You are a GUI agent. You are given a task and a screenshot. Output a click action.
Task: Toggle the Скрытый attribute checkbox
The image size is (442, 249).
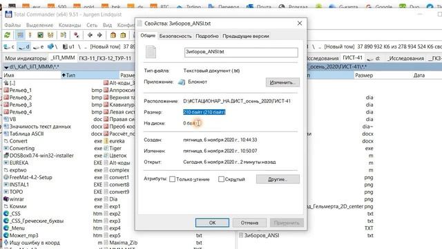(x=221, y=179)
